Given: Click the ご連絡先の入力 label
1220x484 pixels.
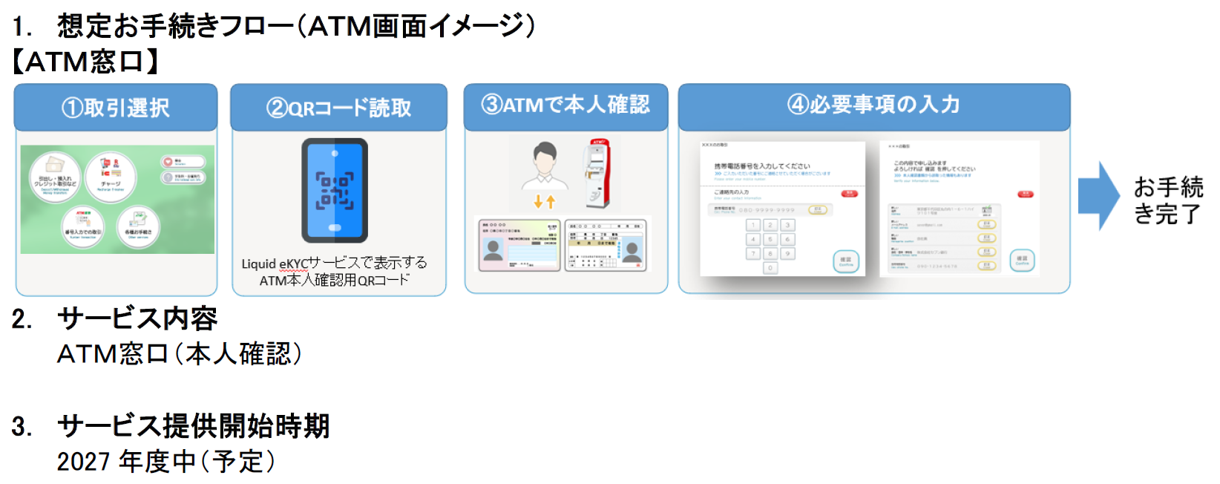Looking at the screenshot, I should point(732,192).
